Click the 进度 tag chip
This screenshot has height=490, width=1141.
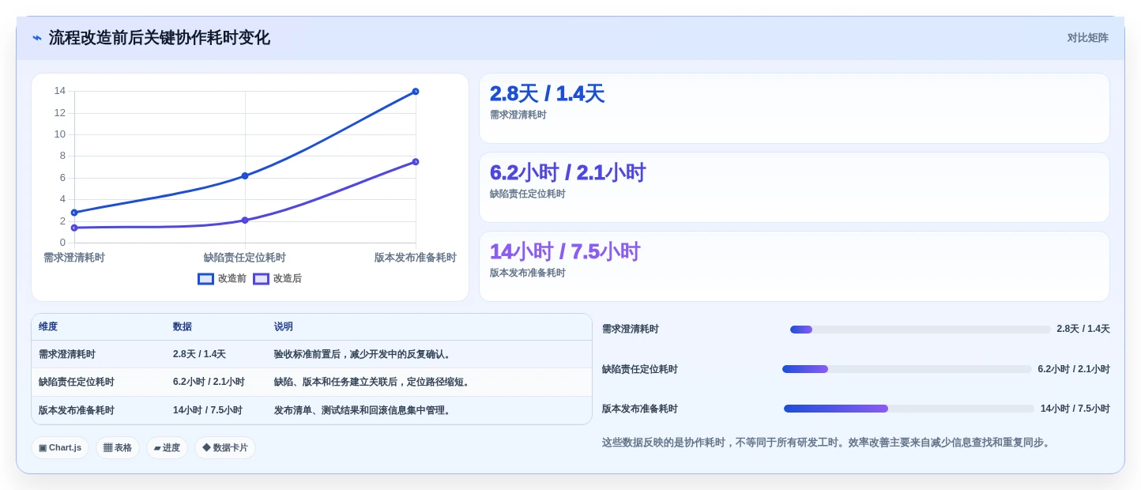click(x=167, y=448)
